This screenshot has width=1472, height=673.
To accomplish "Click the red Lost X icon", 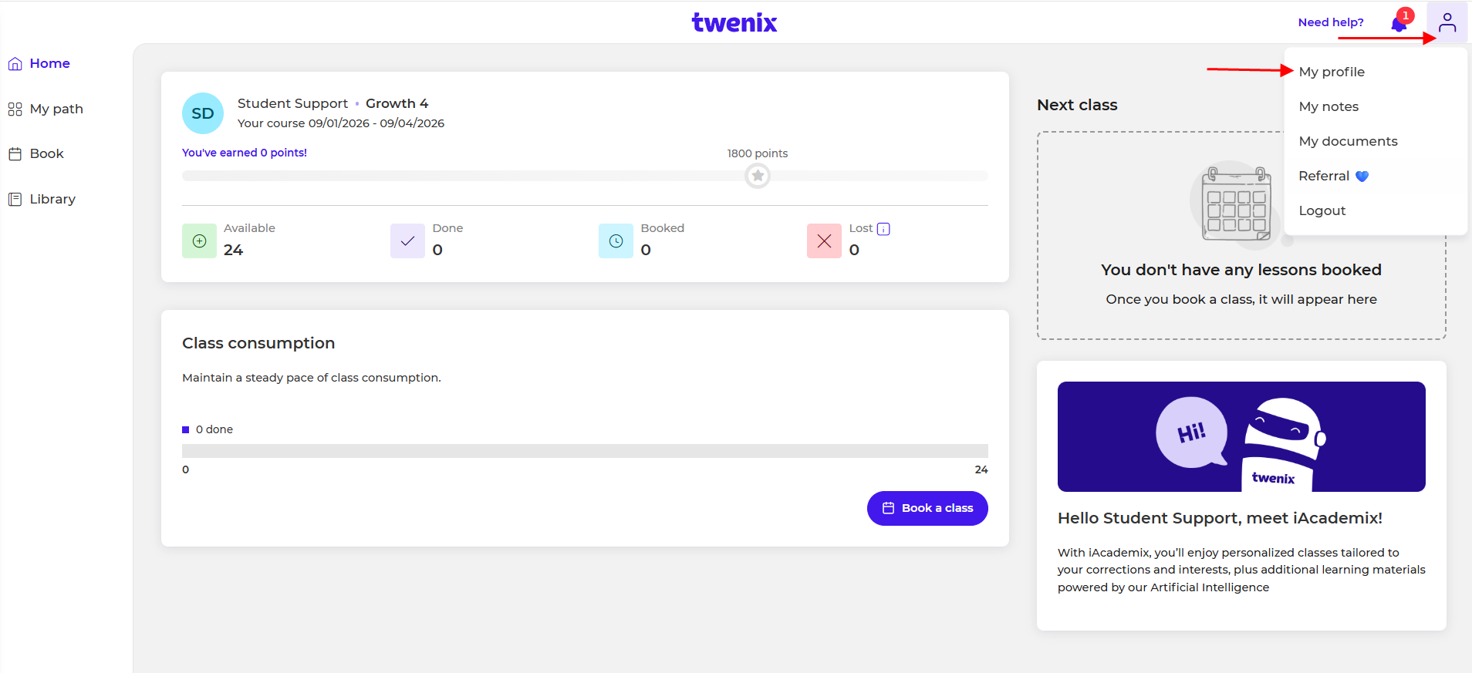I will [824, 241].
